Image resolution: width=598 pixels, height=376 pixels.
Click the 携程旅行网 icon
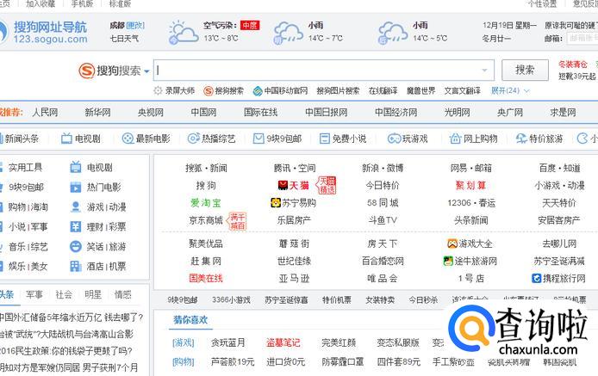536,279
